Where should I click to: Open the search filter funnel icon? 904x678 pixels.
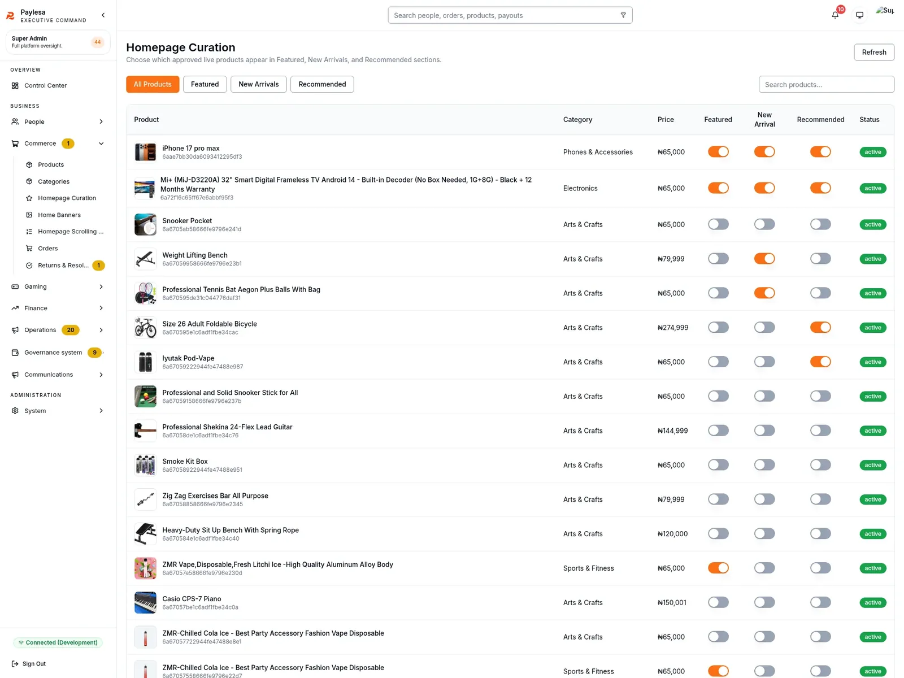click(x=623, y=15)
